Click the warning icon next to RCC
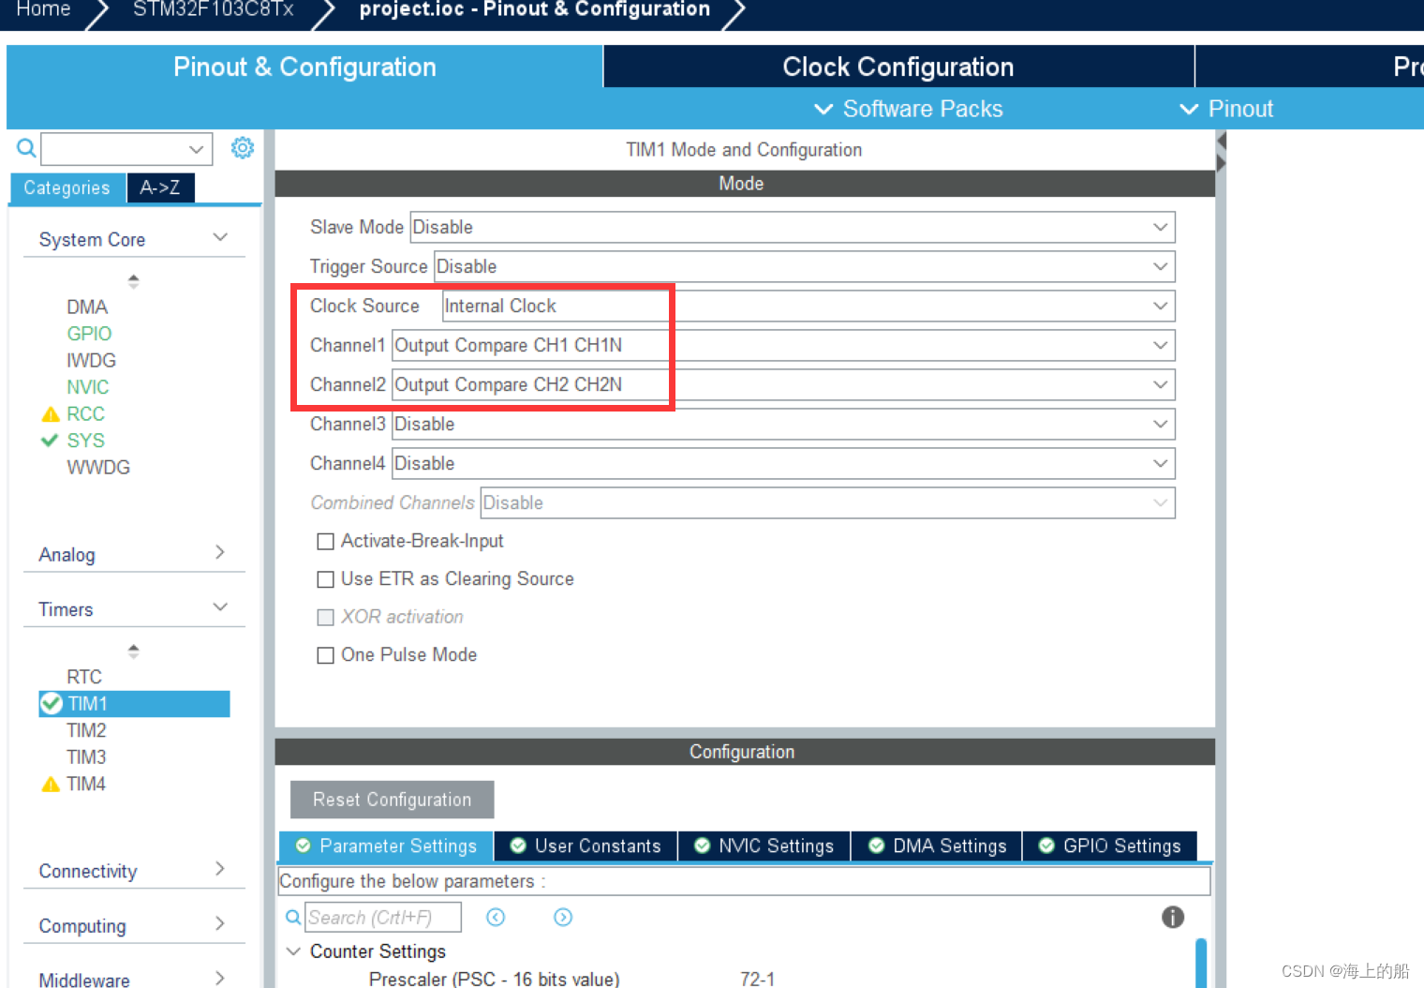 tap(51, 413)
